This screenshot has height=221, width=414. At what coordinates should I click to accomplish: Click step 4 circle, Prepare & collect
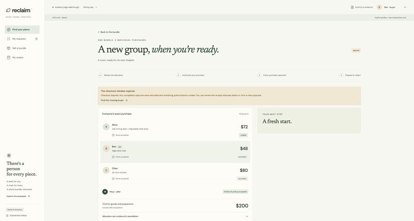tap(341, 75)
